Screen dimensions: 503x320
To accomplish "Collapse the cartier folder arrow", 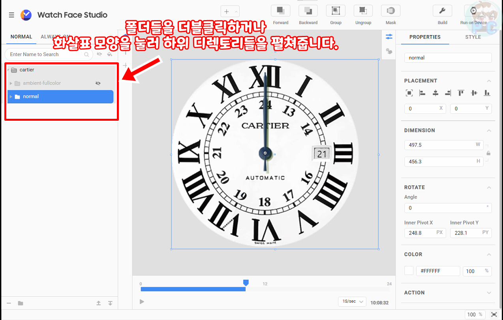I will coord(8,70).
